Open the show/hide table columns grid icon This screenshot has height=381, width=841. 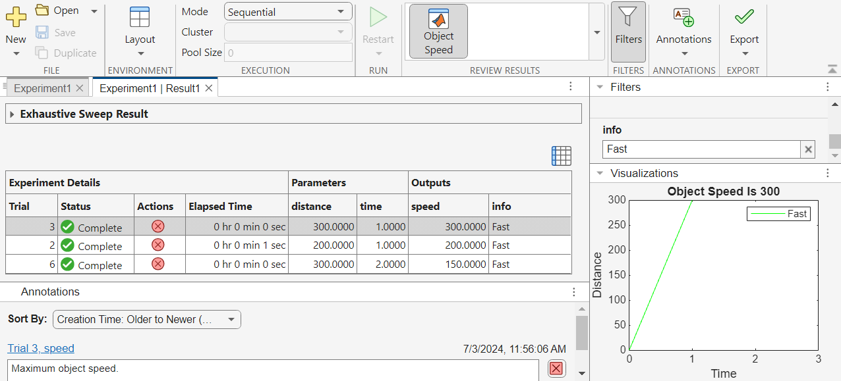[561, 156]
